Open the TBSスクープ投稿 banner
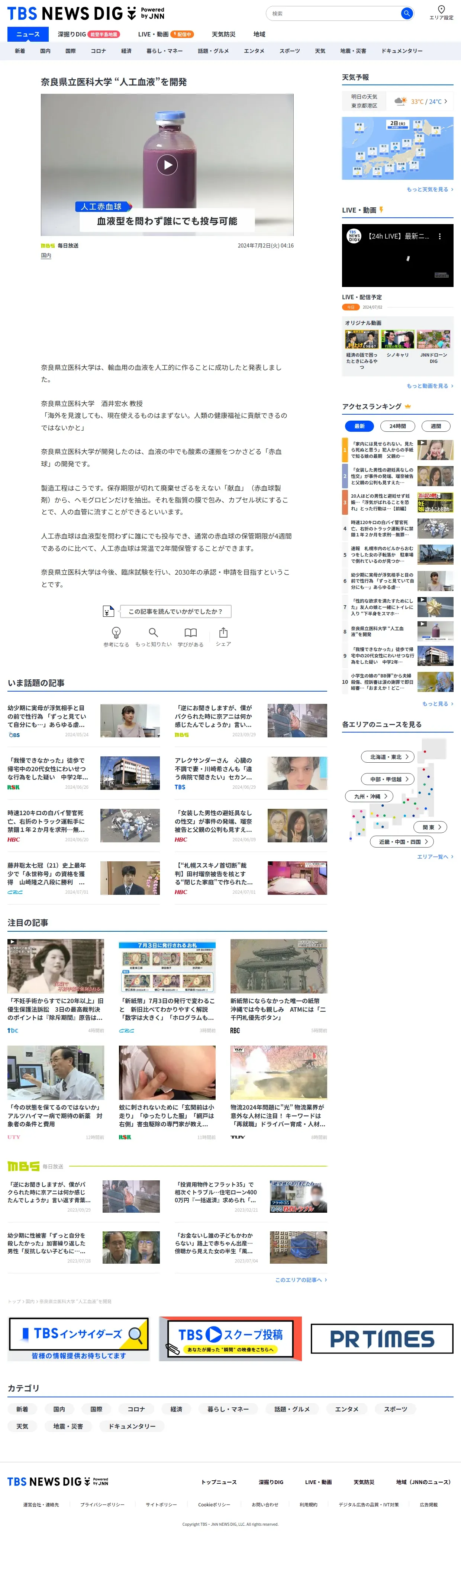The image size is (461, 1576). [230, 1339]
